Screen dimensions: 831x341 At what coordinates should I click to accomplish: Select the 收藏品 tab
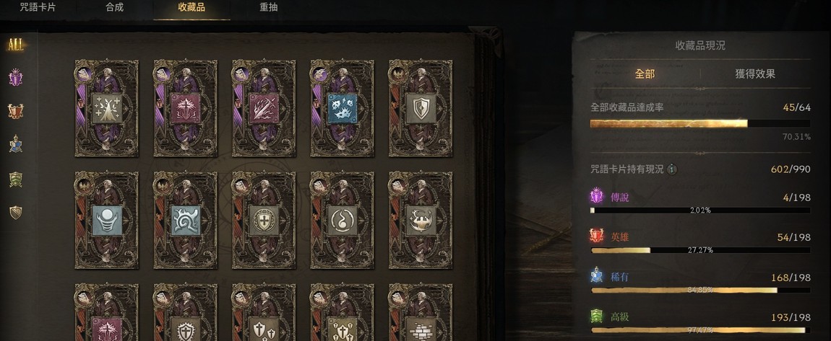click(191, 7)
